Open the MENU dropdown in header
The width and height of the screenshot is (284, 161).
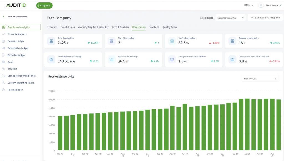[x=249, y=5]
